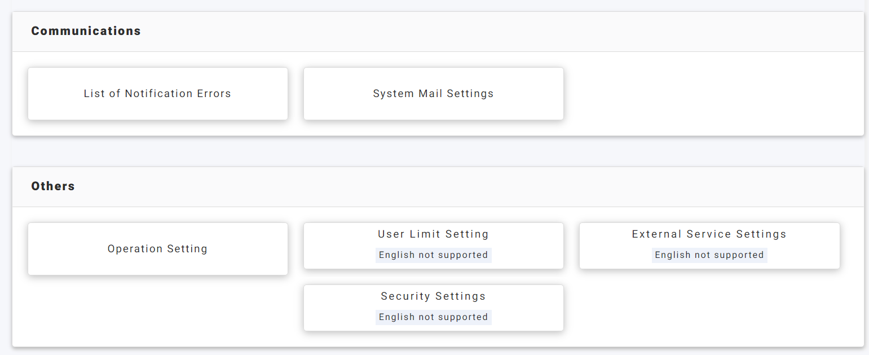This screenshot has height=355, width=869.
Task: Open the Security Settings card
Action: click(x=433, y=308)
